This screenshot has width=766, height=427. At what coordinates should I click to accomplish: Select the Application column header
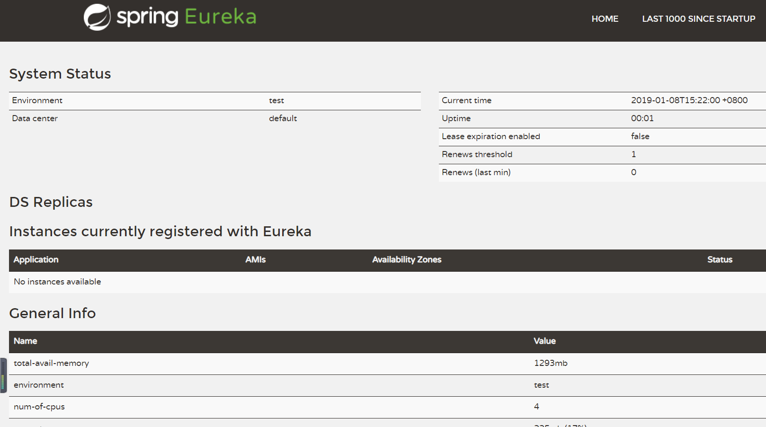(36, 259)
